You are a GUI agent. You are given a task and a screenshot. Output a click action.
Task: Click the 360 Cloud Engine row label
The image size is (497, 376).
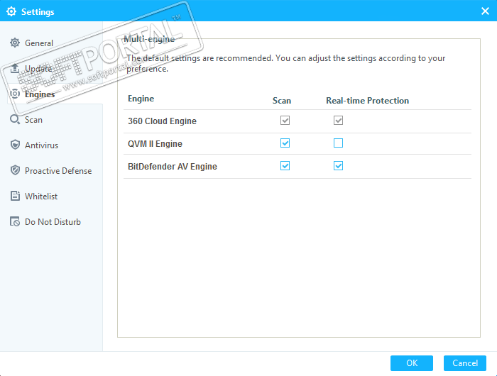pyautogui.click(x=162, y=121)
